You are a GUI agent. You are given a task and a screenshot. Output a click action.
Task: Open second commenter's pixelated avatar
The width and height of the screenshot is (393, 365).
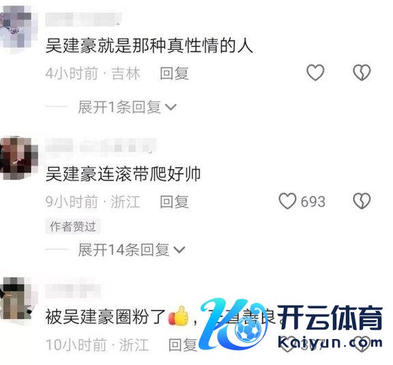(x=19, y=158)
